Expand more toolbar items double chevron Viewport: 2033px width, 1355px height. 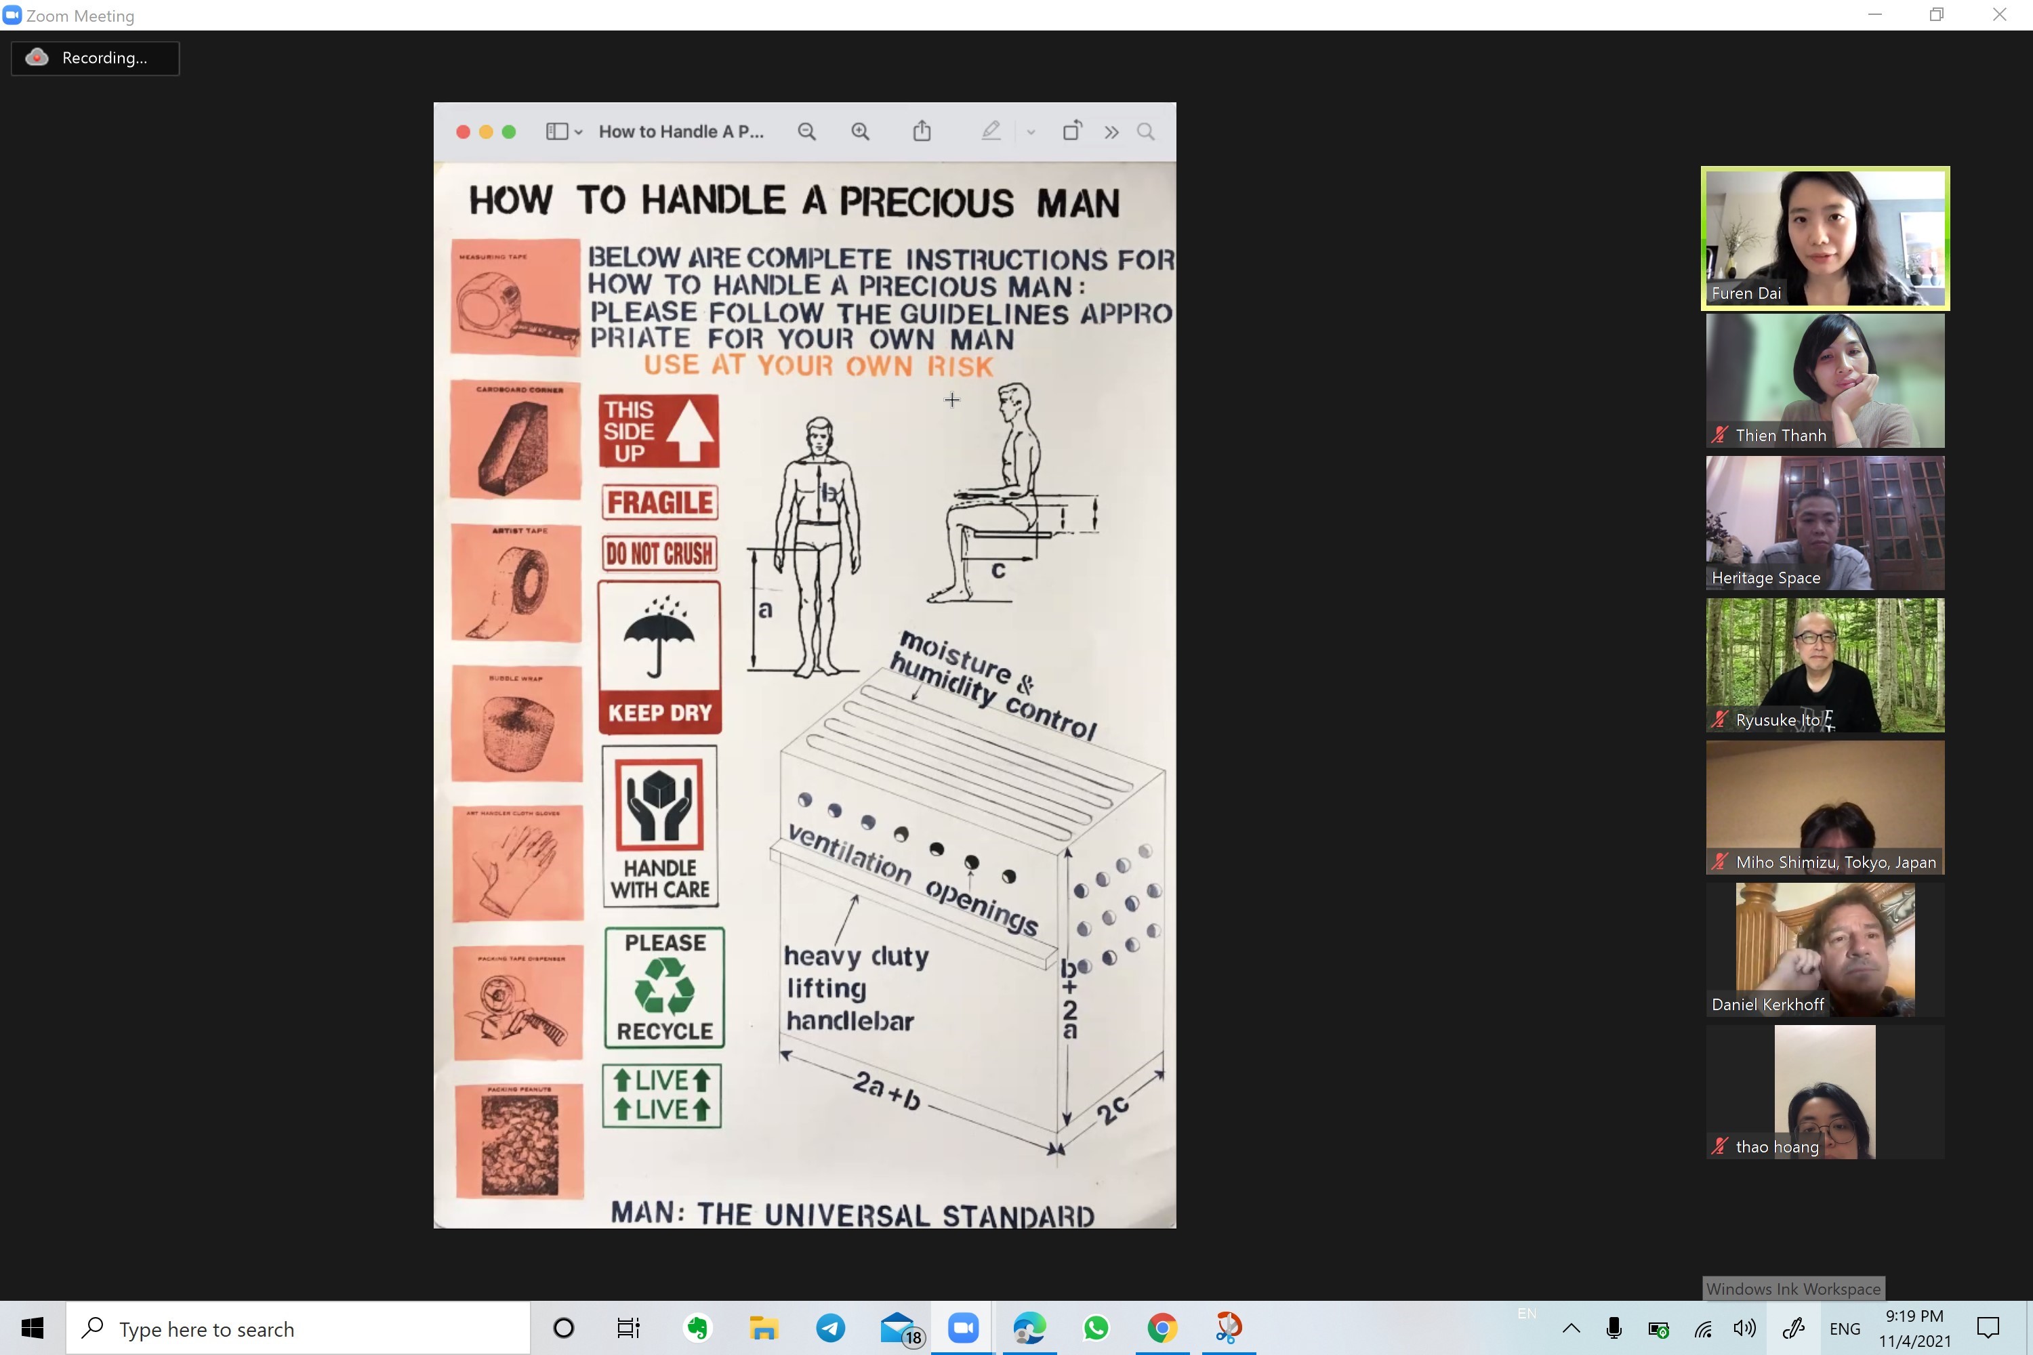[1111, 132]
